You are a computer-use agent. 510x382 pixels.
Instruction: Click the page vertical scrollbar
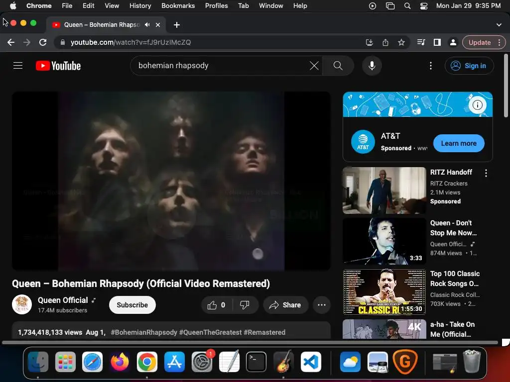click(x=506, y=86)
